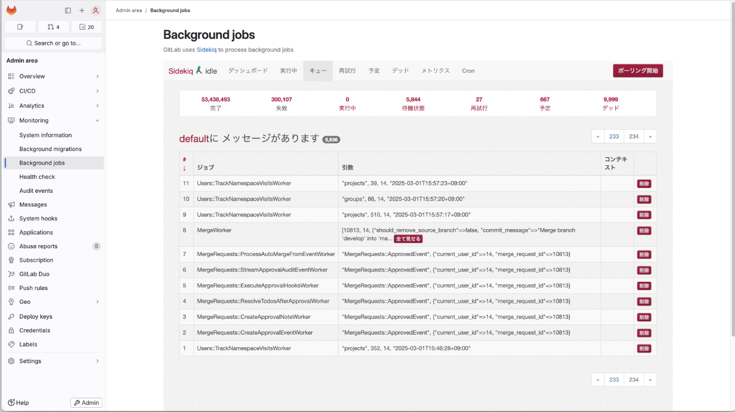Click the ポーリング開始 button

(x=638, y=71)
